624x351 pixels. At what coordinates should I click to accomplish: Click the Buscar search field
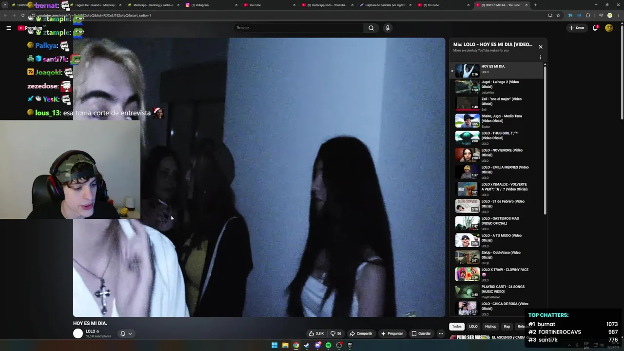coord(299,28)
